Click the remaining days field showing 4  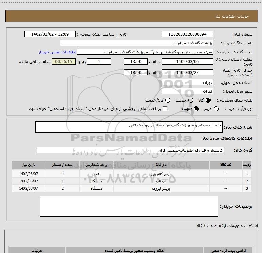coord(99,61)
